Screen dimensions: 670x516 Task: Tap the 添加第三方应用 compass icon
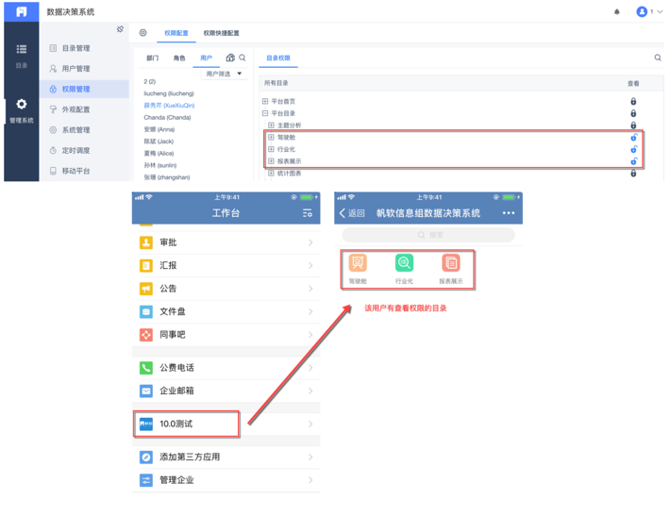point(146,458)
